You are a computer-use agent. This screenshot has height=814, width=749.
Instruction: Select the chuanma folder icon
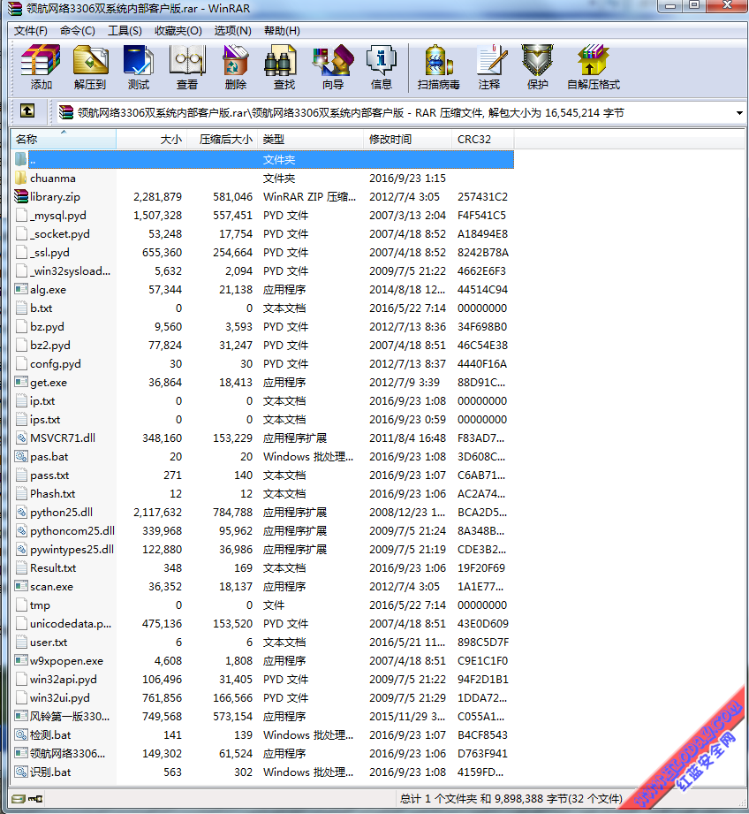[x=20, y=178]
